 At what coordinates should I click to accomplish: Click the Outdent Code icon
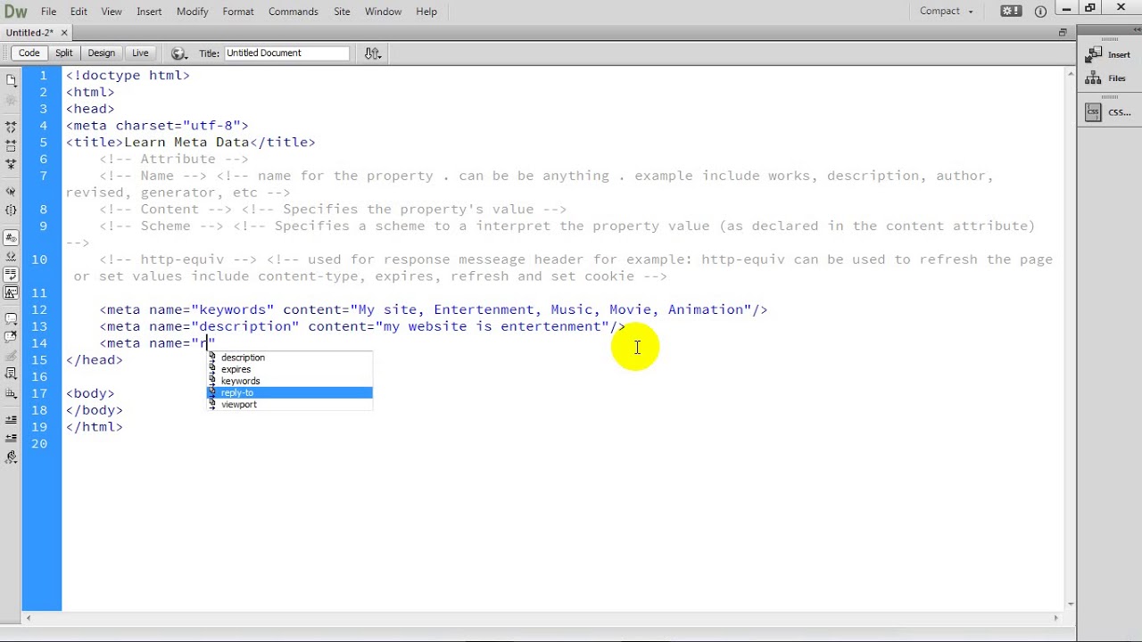point(11,438)
